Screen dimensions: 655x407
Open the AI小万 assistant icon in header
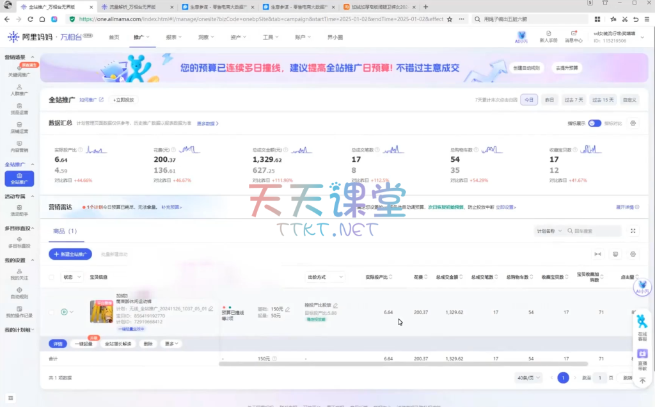coord(522,36)
